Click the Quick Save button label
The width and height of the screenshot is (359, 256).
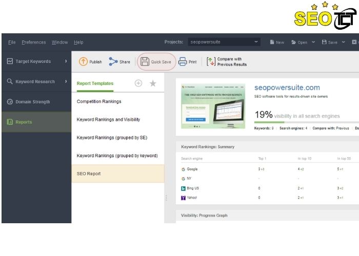click(161, 62)
